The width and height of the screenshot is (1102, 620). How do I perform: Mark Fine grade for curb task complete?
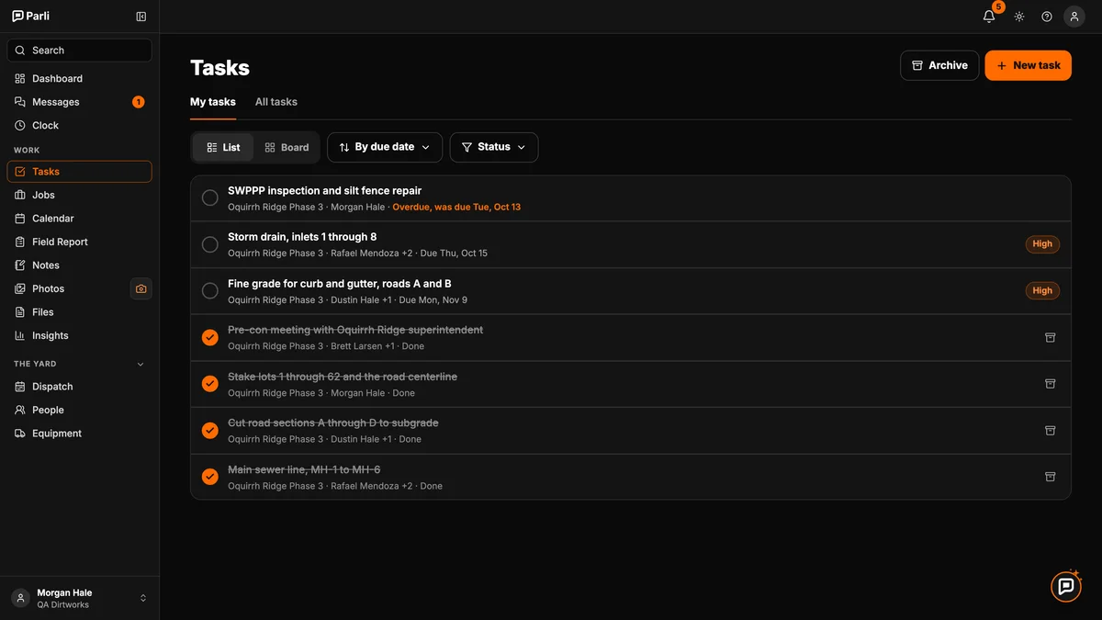(x=210, y=291)
